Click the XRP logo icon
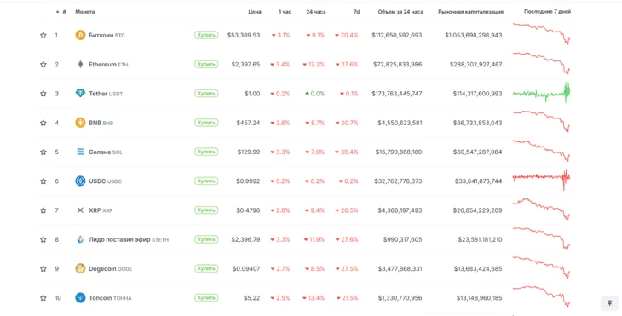The image size is (622, 316). [80, 210]
